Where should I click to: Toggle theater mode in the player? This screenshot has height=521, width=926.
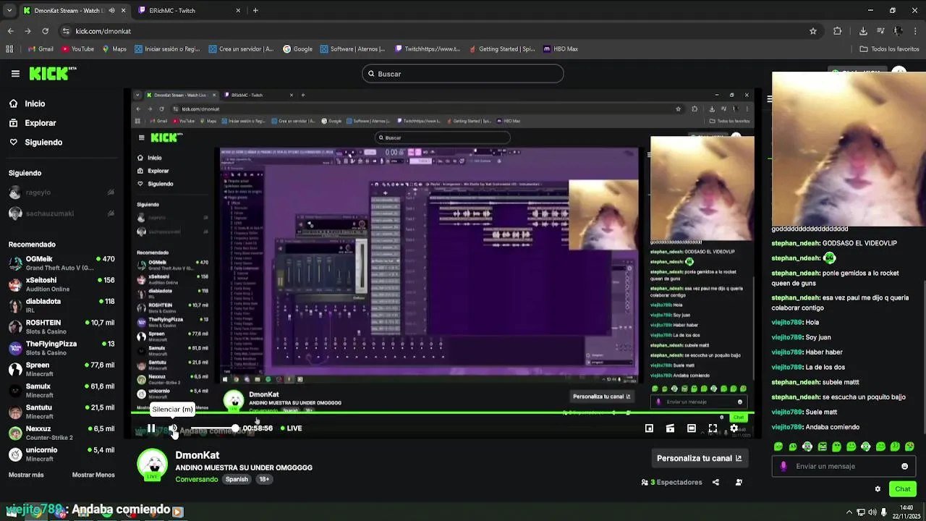click(692, 428)
